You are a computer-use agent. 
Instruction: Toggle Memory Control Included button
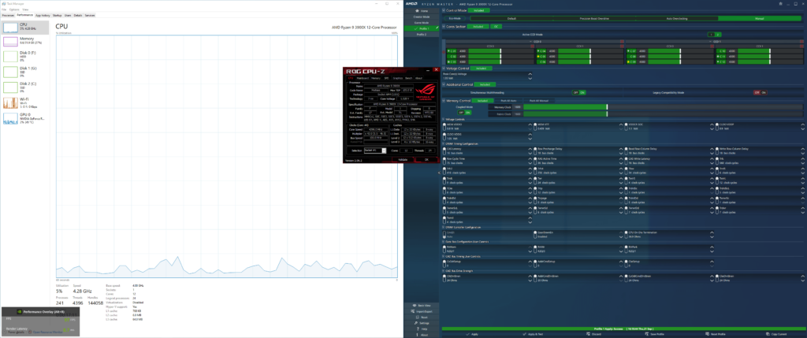(483, 101)
